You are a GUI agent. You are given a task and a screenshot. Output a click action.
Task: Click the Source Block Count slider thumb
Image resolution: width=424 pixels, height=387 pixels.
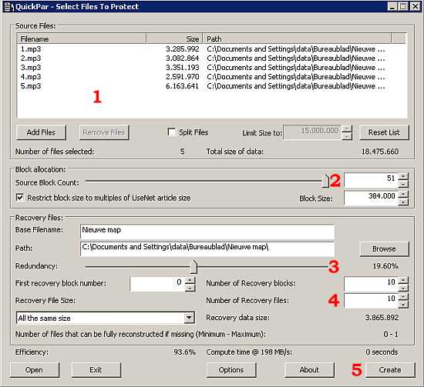pyautogui.click(x=326, y=181)
